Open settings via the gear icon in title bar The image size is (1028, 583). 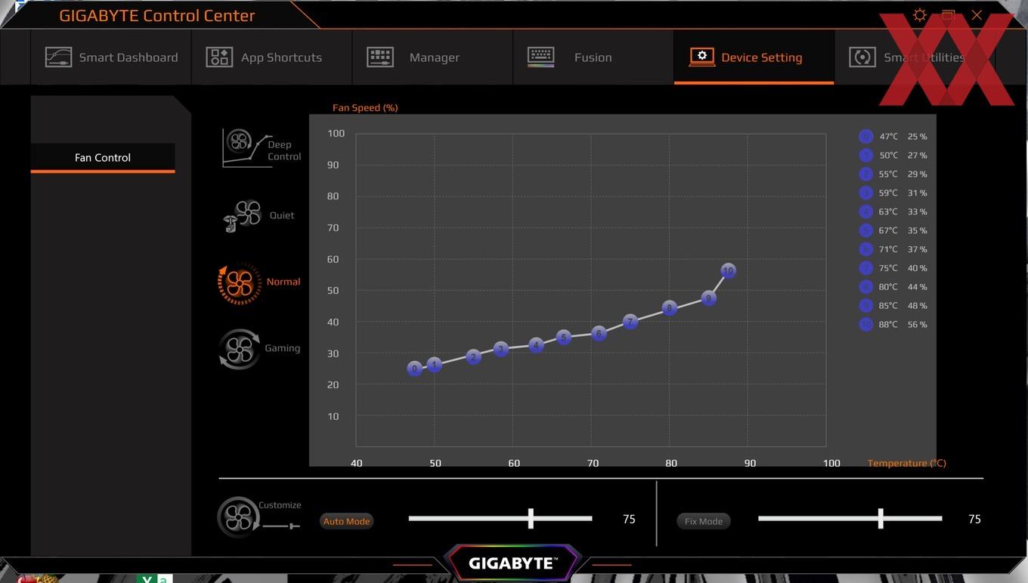(x=920, y=15)
